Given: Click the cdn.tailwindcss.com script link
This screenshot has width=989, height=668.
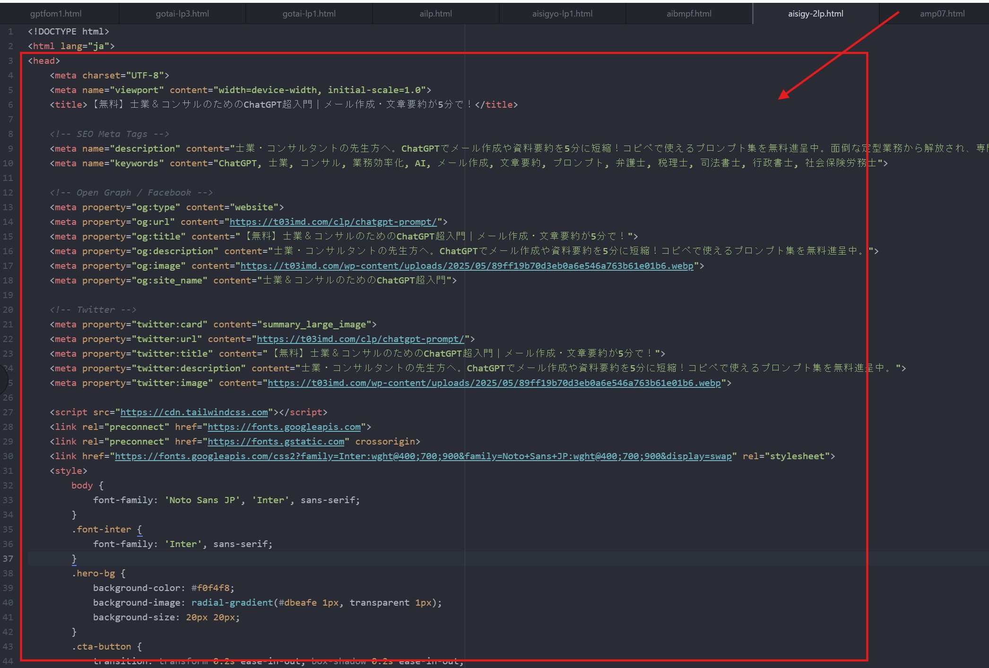Looking at the screenshot, I should tap(194, 412).
